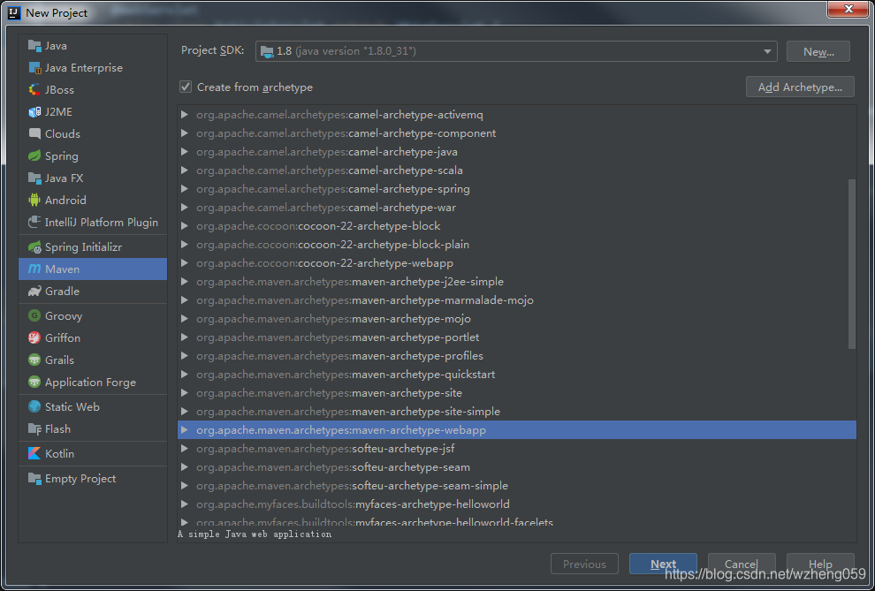Select the Empty Project entry

point(93,479)
